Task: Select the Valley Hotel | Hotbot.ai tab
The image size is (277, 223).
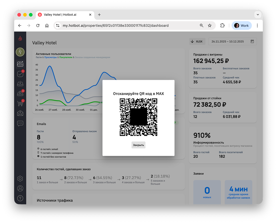Action: pos(65,15)
